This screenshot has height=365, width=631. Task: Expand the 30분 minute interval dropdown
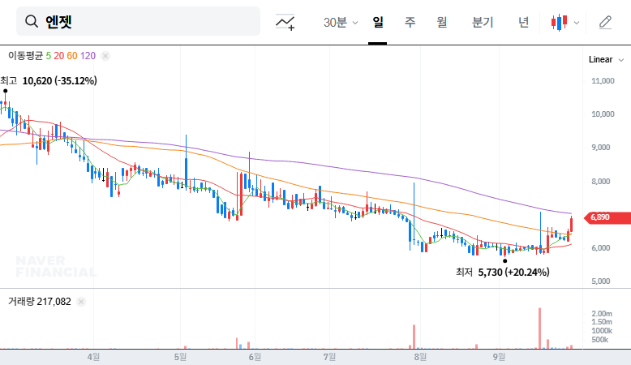pyautogui.click(x=341, y=22)
